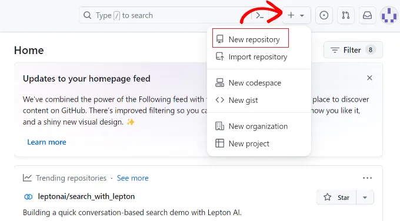Select Import repository from the menu
400x221 pixels.
(259, 57)
